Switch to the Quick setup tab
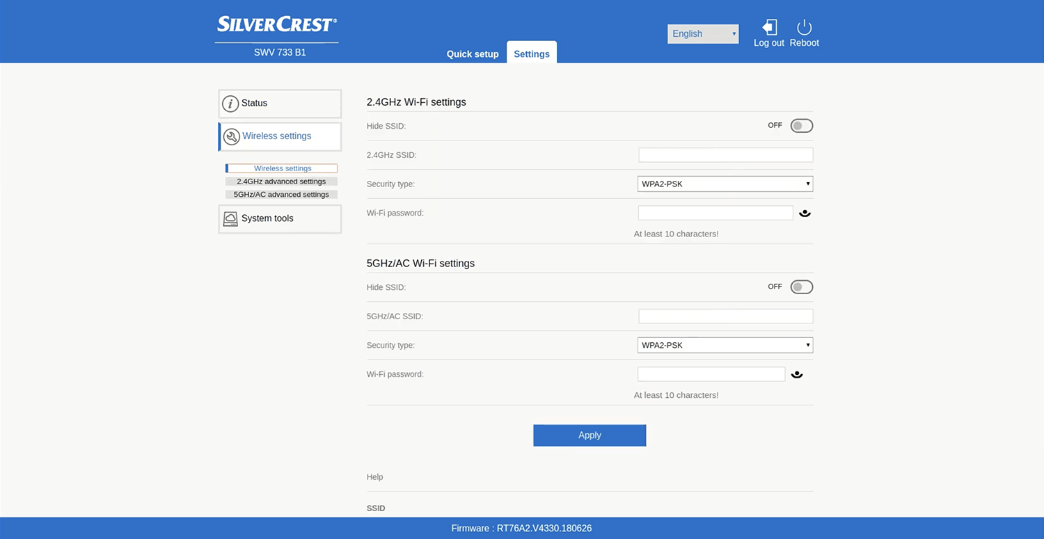1044x539 pixels. pyautogui.click(x=473, y=54)
